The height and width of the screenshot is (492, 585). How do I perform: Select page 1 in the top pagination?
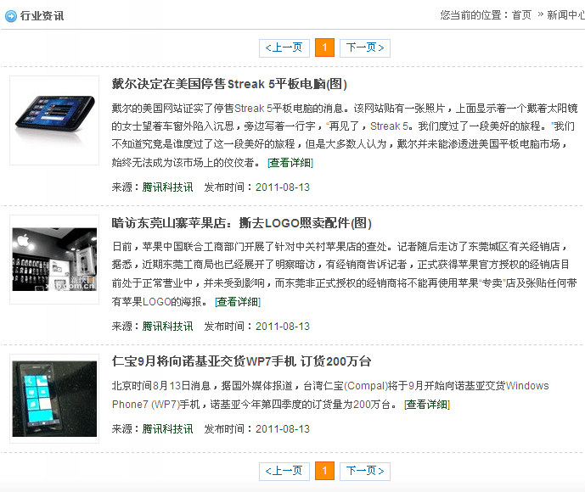coord(324,48)
